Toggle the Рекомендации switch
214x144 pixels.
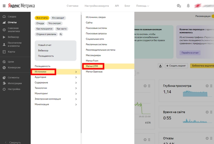pos(213,16)
